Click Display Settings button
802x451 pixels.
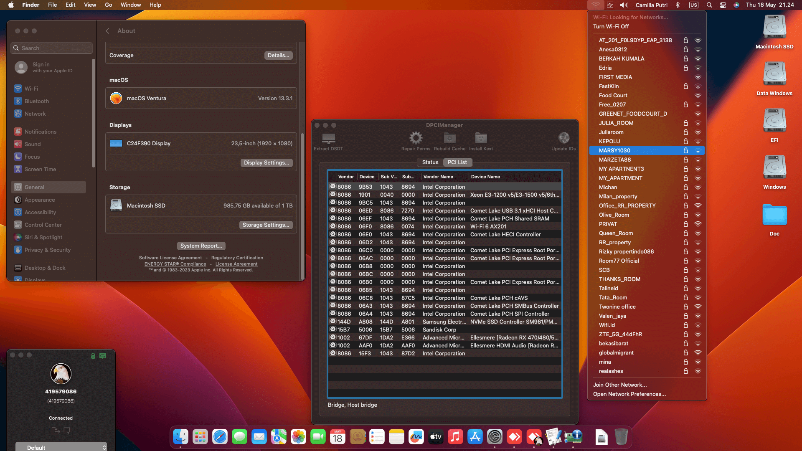(x=266, y=163)
